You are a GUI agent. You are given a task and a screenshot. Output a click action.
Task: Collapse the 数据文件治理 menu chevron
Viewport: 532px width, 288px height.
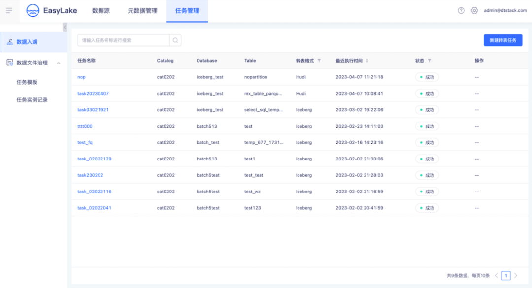58,63
